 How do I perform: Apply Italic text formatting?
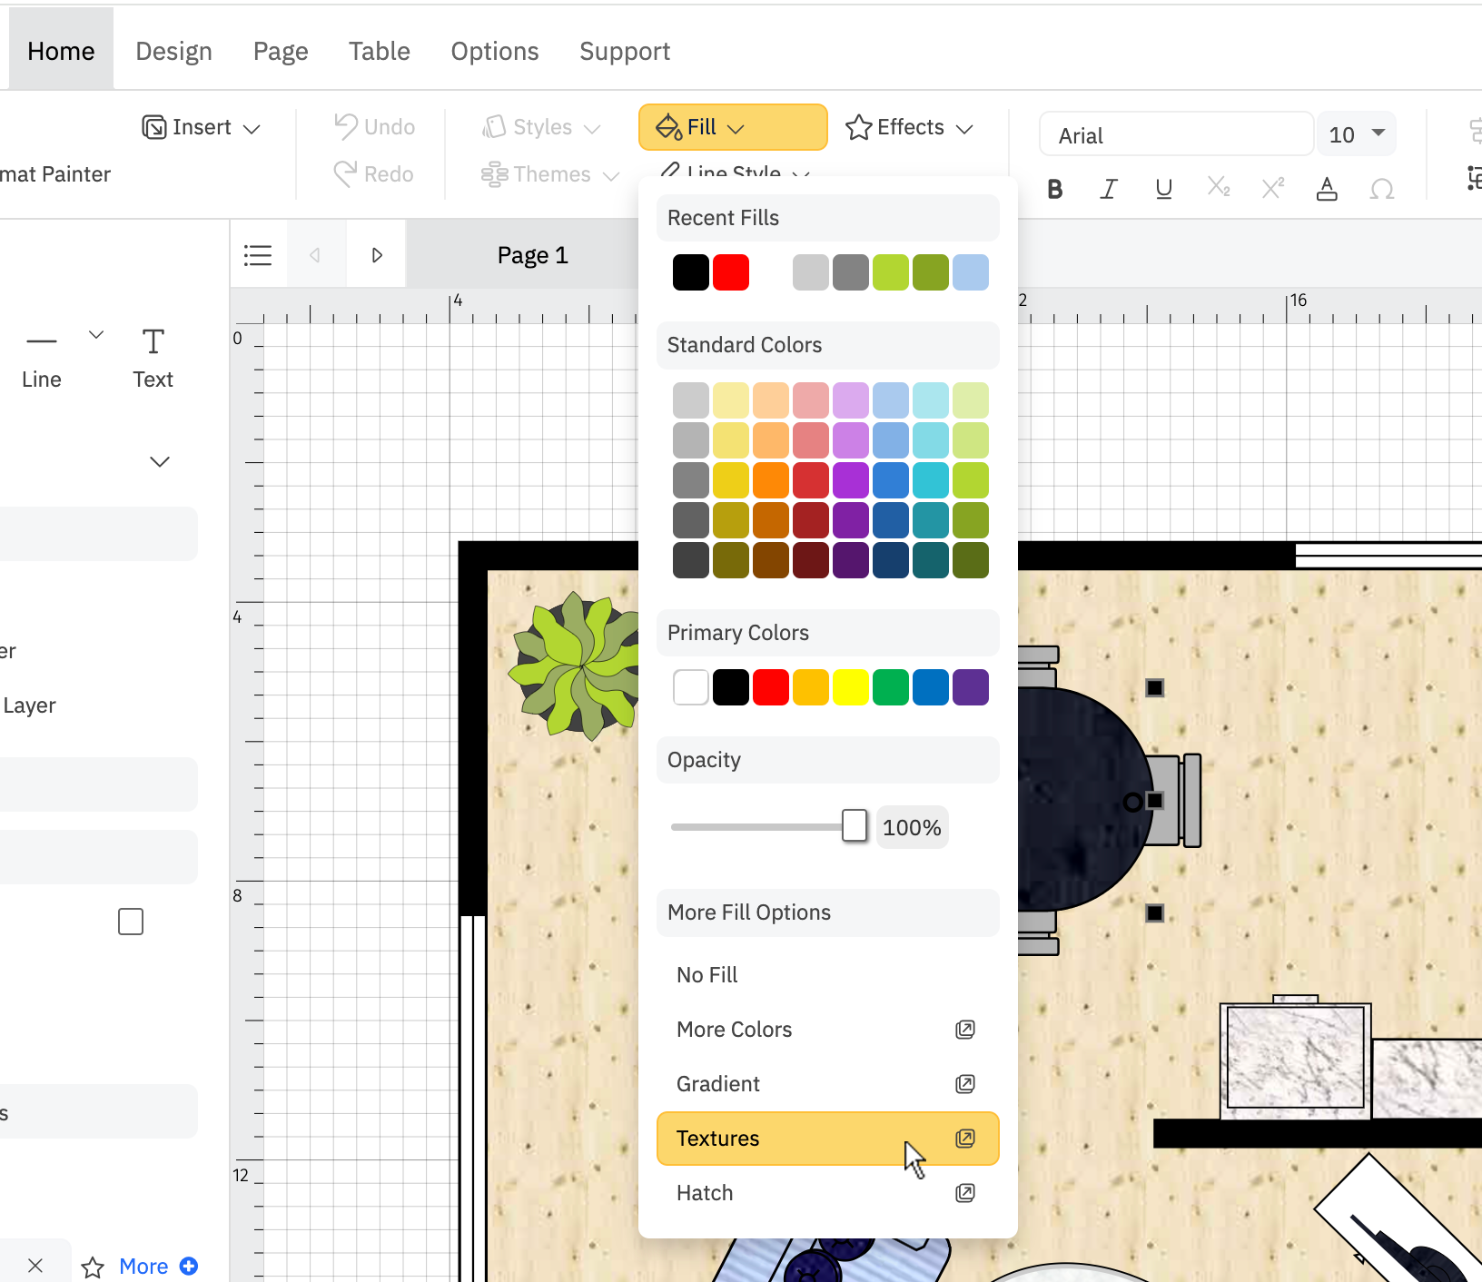point(1109,189)
